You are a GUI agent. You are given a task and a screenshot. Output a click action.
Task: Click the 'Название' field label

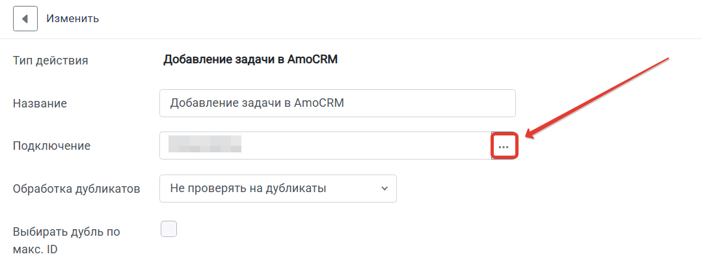(x=40, y=104)
